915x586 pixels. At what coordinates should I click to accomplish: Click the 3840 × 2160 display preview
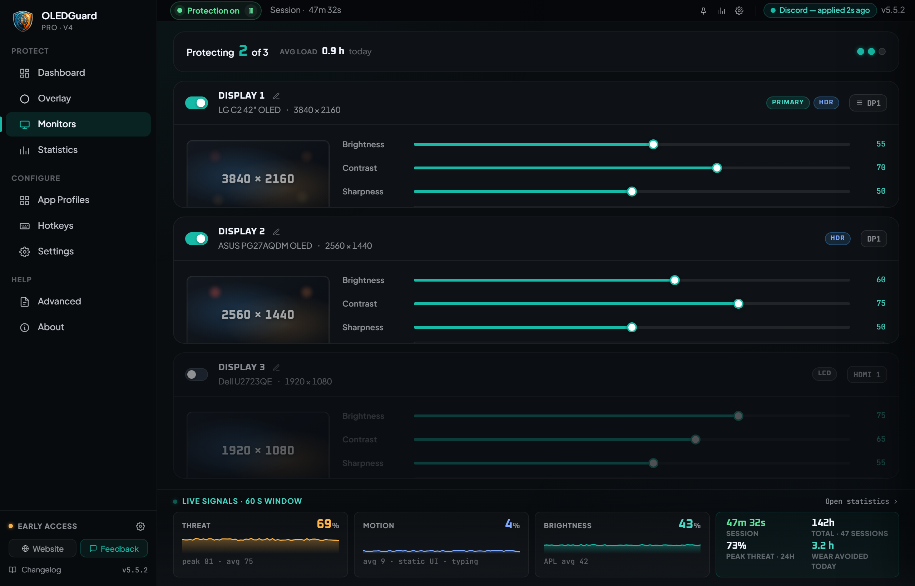[258, 174]
